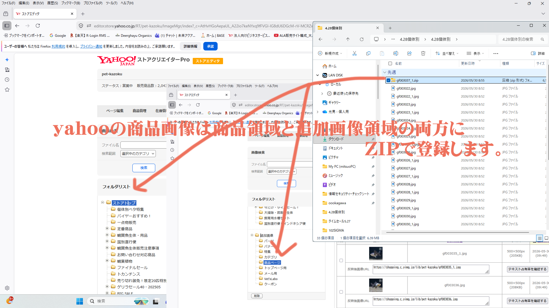This screenshot has height=308, width=549.
Task: Open Firefox AI chatbot sparkle icon in sidebar
Action: (7, 60)
